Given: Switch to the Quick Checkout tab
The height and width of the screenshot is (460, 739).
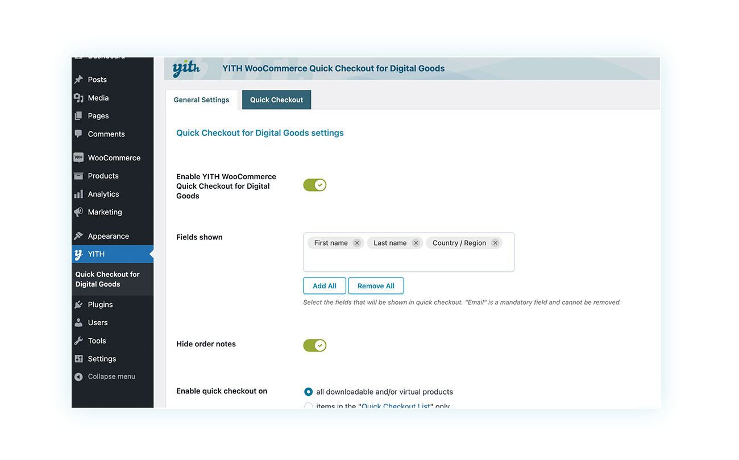Looking at the screenshot, I should click(276, 100).
